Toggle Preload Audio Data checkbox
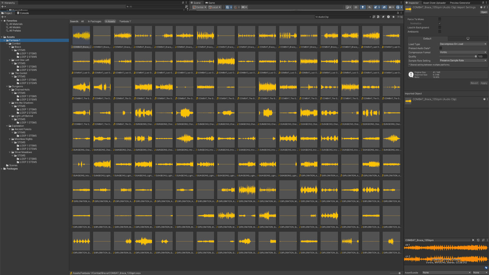The width and height of the screenshot is (489, 275). (x=441, y=48)
